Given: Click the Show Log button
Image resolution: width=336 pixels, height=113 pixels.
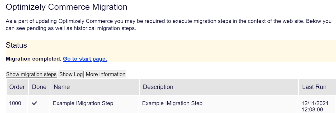Looking at the screenshot, I should (71, 74).
